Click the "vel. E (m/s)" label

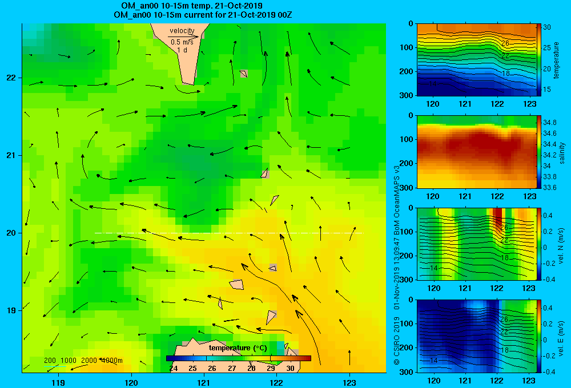(561, 338)
